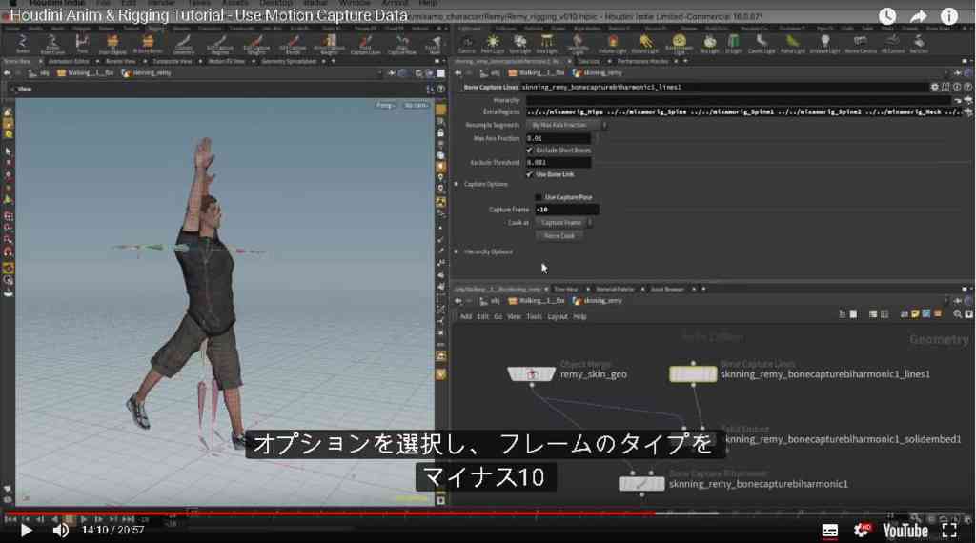Click the Watch Later clock icon
Viewport: 976px width, 543px height.
tap(887, 16)
